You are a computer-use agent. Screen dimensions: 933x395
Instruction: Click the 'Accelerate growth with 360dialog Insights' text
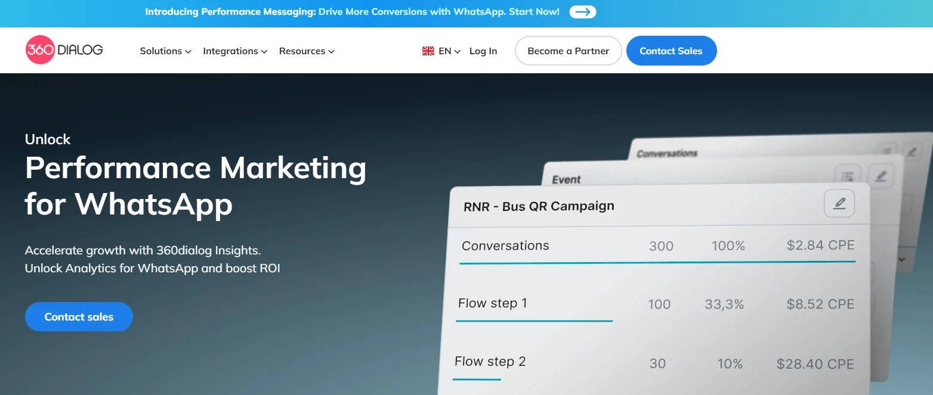(x=143, y=250)
